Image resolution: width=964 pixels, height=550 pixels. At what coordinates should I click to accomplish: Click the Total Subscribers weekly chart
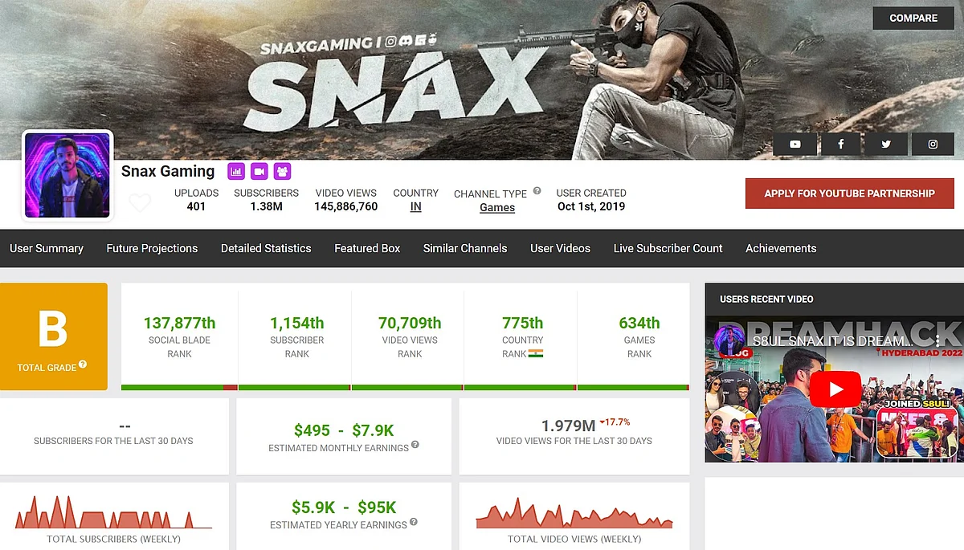click(113, 511)
